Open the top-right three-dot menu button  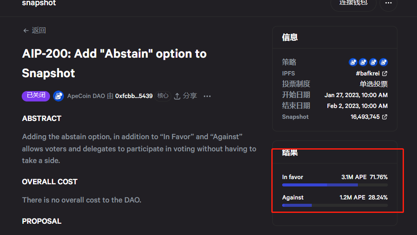pos(388,3)
